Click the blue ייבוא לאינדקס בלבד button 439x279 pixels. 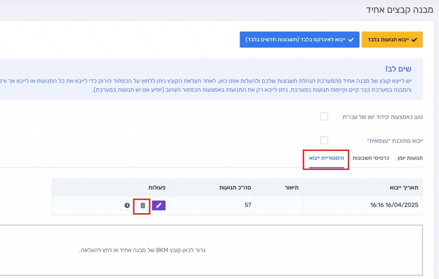tap(299, 39)
